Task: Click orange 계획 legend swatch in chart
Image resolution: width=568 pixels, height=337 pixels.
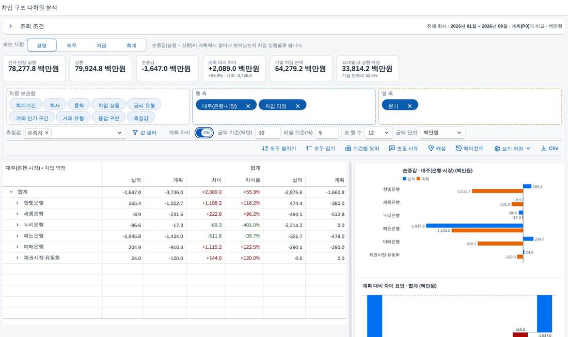Action: 418,179
